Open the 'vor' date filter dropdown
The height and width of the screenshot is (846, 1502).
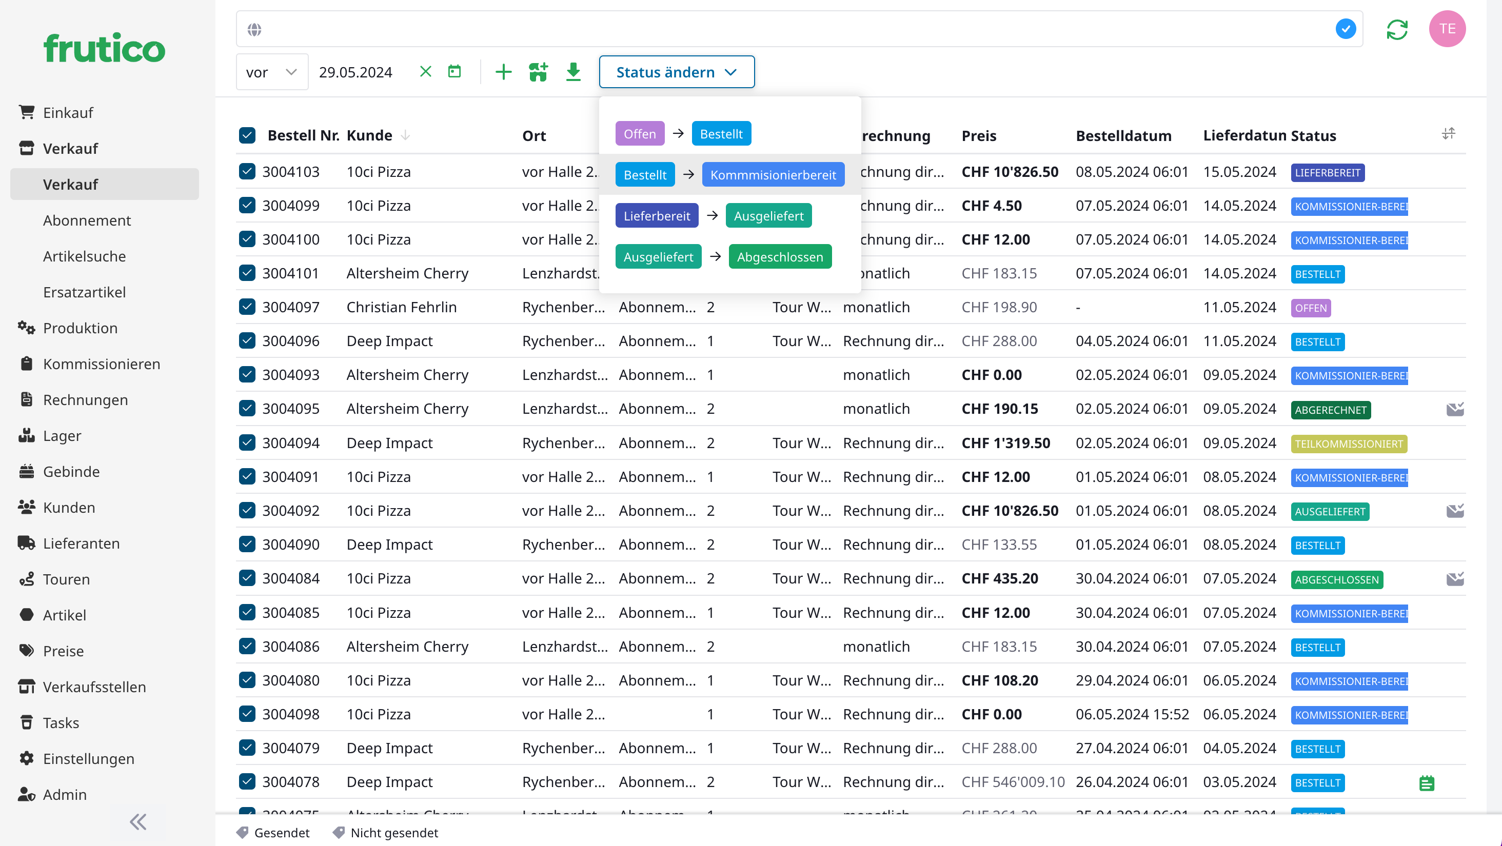tap(272, 72)
